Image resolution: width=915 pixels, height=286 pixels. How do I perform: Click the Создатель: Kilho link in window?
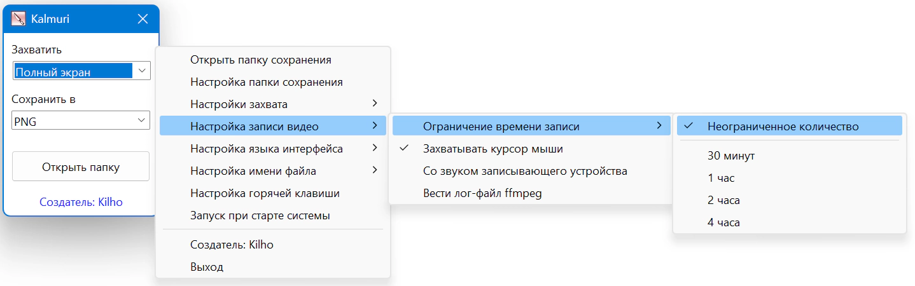(81, 202)
